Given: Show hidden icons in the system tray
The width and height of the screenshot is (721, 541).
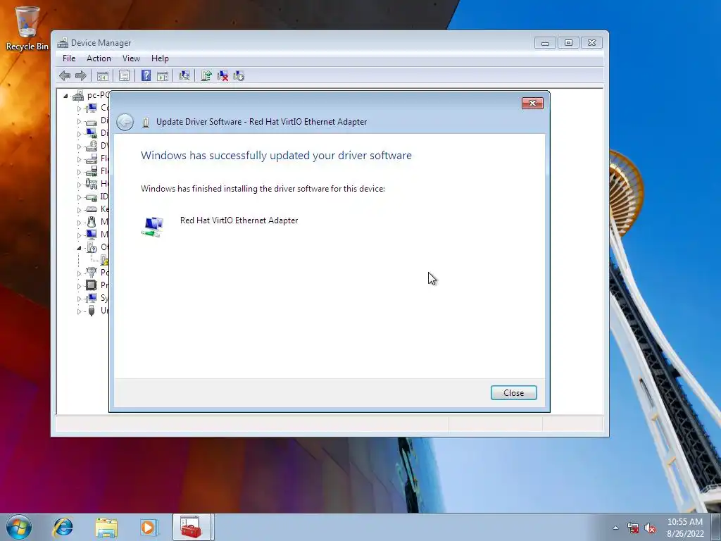Looking at the screenshot, I should point(615,528).
